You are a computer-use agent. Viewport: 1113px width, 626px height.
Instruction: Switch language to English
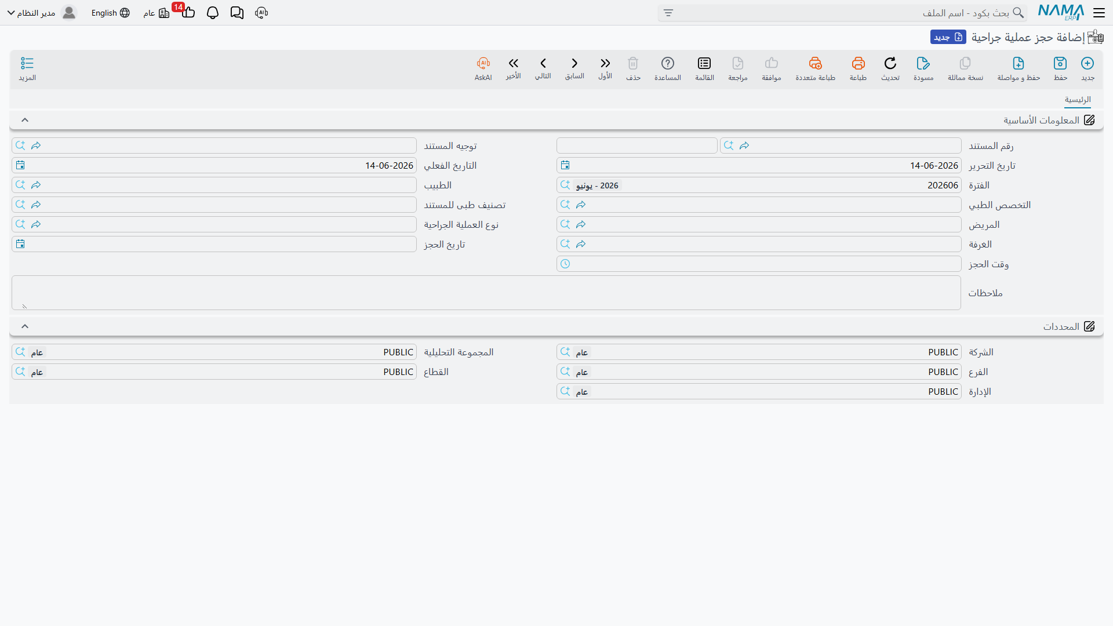[x=110, y=13]
